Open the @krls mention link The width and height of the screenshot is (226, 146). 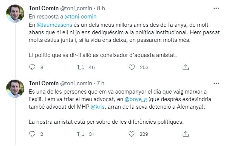tap(98, 107)
